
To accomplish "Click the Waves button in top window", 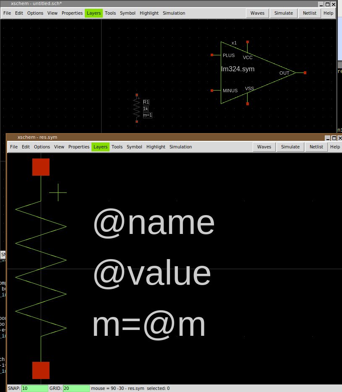I will (257, 13).
